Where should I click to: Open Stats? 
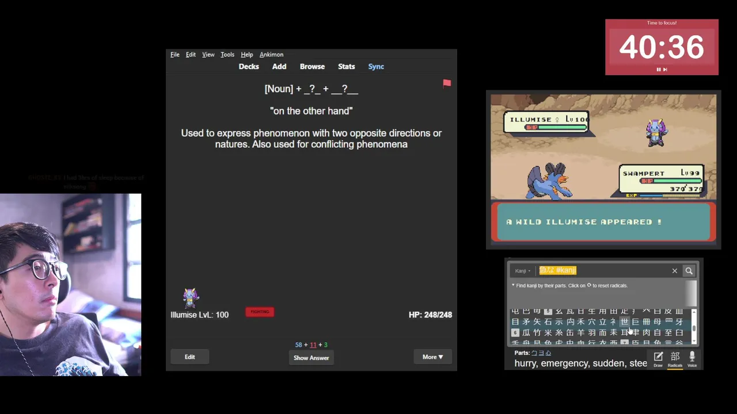[346, 67]
